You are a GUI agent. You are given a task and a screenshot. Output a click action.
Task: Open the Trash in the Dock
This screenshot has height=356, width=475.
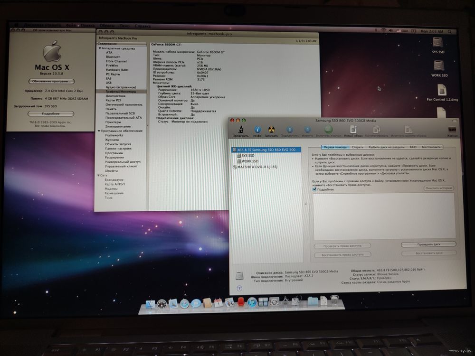(335, 301)
